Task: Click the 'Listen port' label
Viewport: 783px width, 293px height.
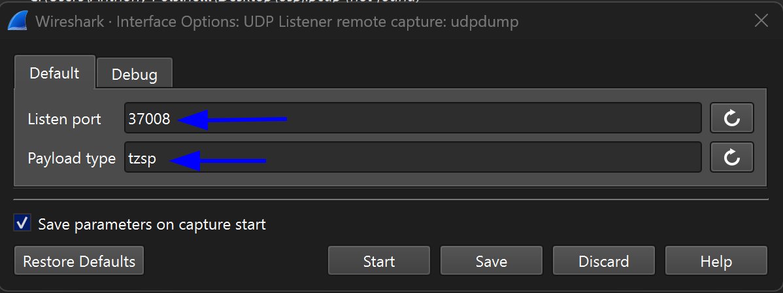Action: [64, 119]
